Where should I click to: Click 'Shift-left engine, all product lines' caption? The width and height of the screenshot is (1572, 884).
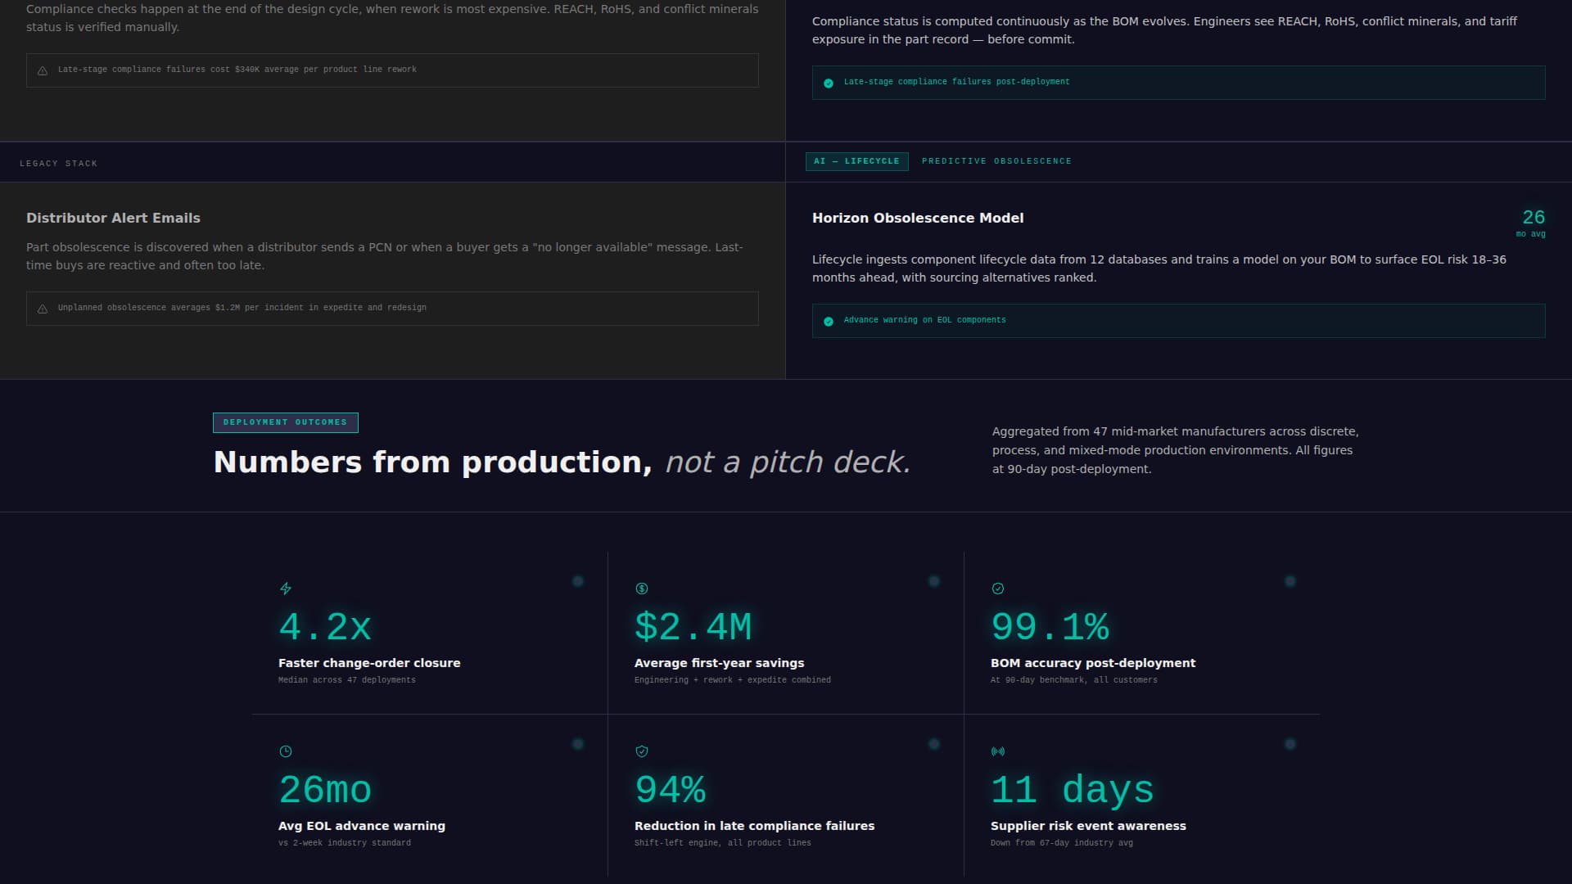723,843
